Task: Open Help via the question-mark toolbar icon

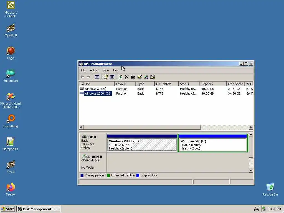Action: [x=106, y=77]
